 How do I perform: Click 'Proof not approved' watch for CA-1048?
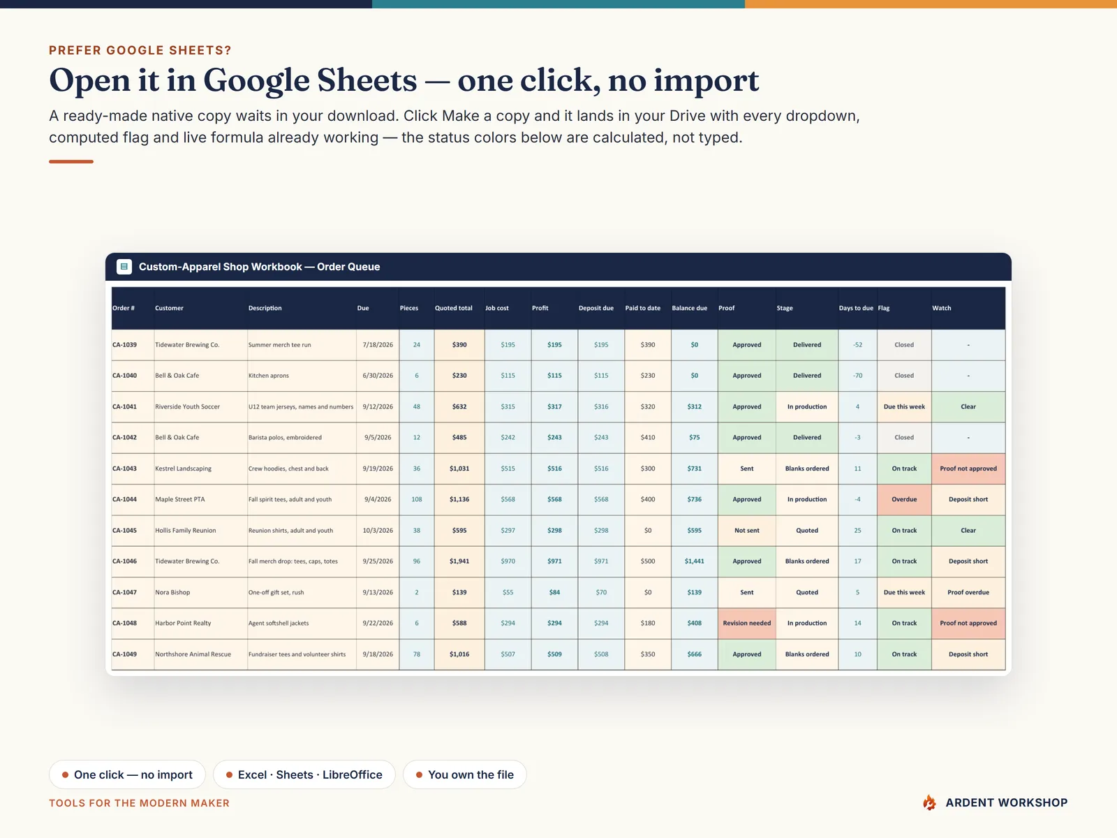[x=968, y=623]
